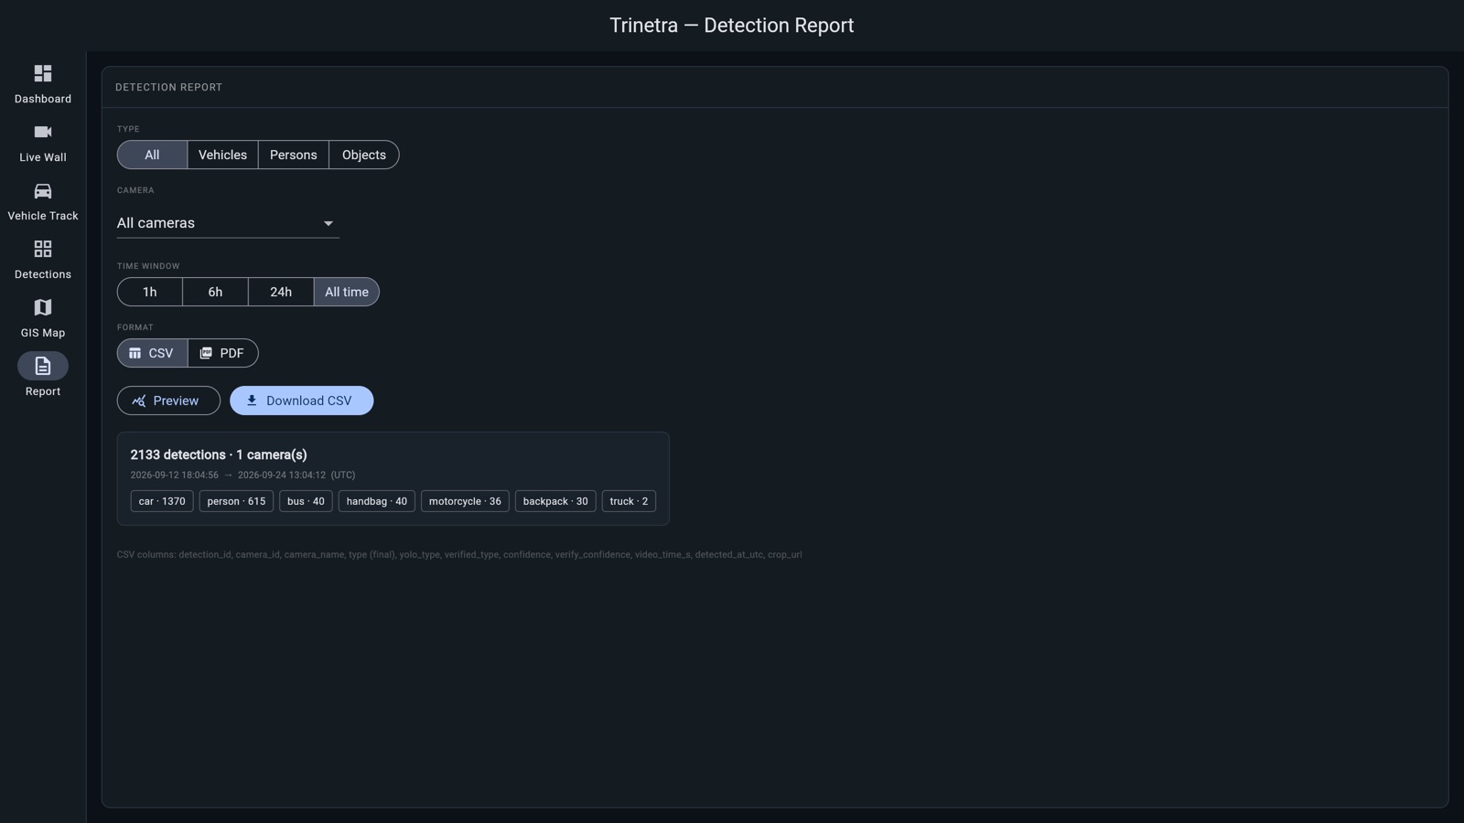Filter detection type to Persons
Screen dimensions: 1464x823
tap(294, 155)
